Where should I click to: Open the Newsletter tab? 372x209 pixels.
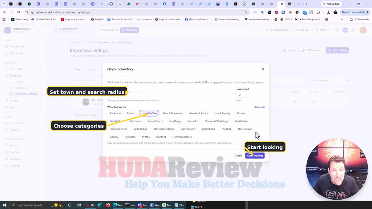pyautogui.click(x=109, y=30)
